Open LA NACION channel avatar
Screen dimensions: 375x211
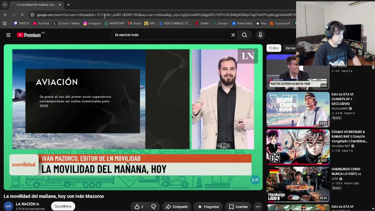click(8, 206)
